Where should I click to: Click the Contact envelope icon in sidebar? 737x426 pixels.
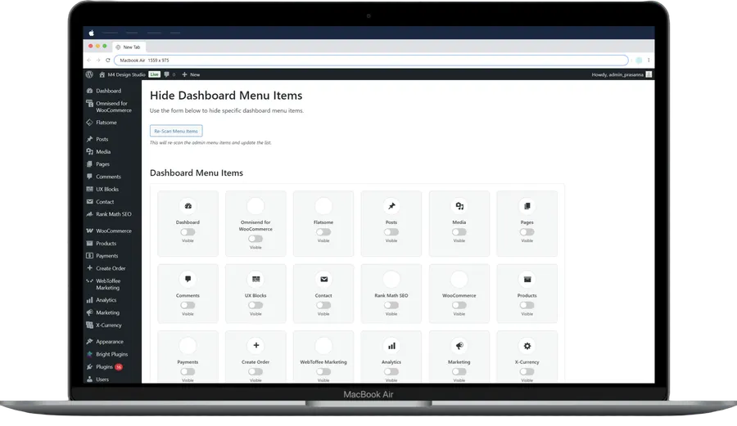[89, 202]
